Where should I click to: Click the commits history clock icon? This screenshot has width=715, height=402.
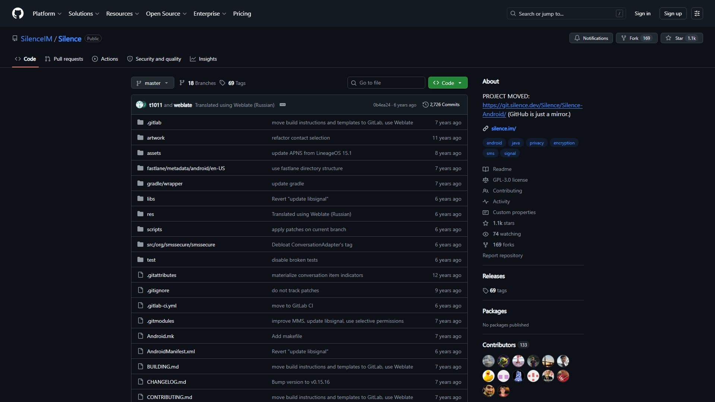click(426, 105)
